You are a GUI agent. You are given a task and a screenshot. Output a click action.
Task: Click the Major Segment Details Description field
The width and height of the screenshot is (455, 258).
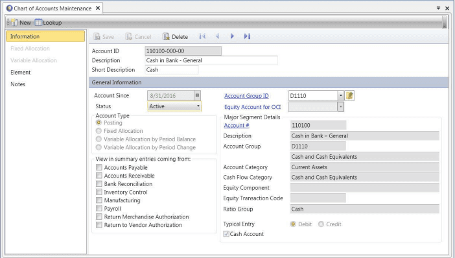(x=364, y=136)
